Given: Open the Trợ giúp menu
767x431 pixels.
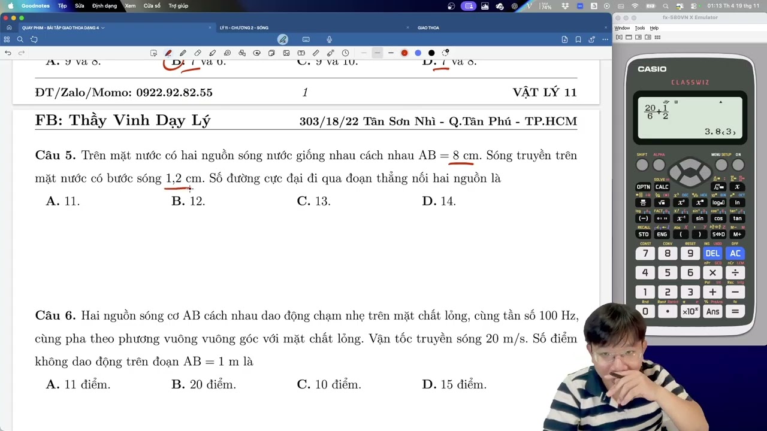Looking at the screenshot, I should pyautogui.click(x=179, y=6).
